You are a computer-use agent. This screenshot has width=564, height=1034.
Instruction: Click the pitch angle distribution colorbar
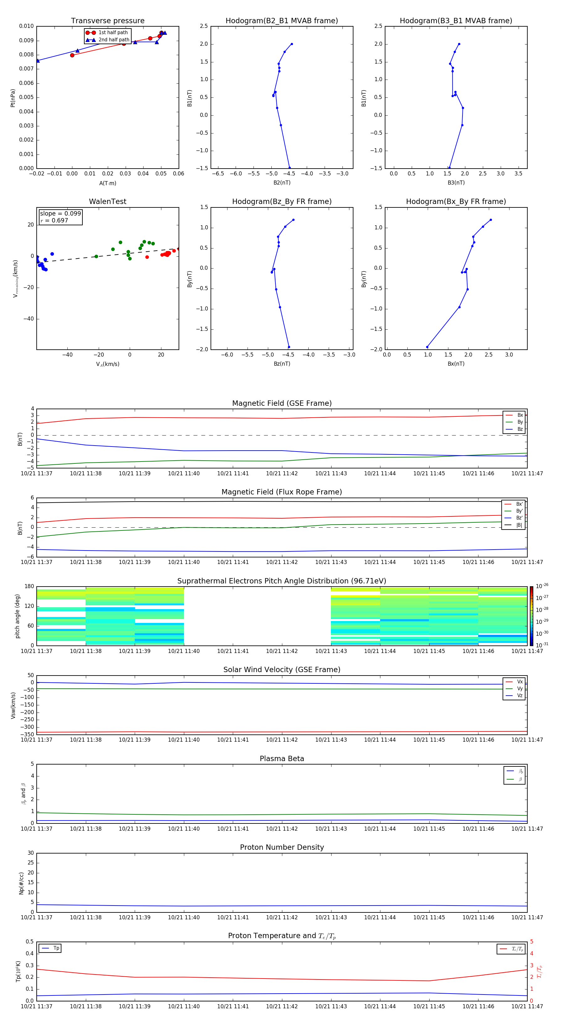coord(531,616)
